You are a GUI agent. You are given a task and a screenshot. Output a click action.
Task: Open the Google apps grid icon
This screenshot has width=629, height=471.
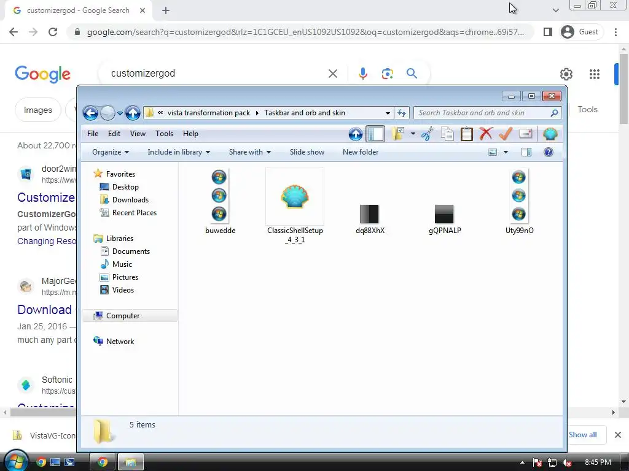coord(595,74)
